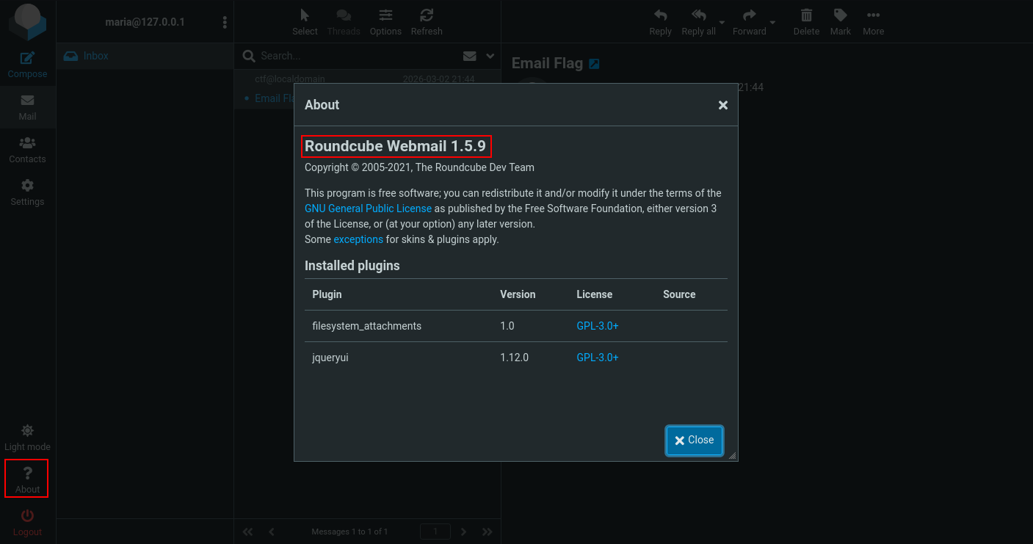This screenshot has height=544, width=1033.
Task: Open GPL-3.0+ link for jqueryui
Action: [598, 358]
